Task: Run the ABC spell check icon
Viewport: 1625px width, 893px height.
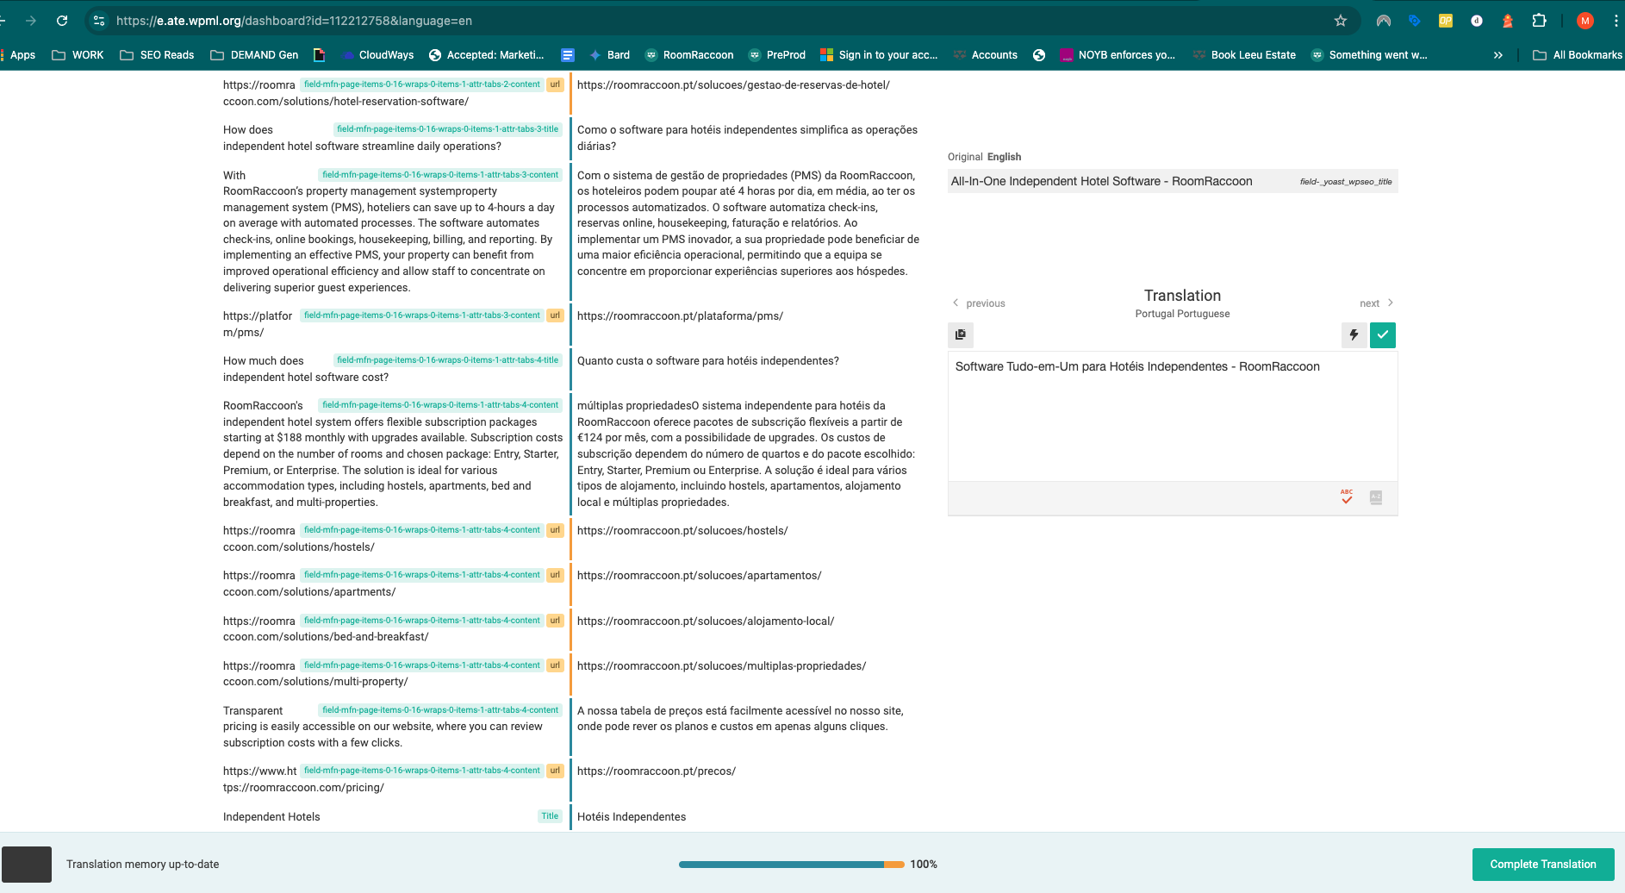Action: point(1347,496)
